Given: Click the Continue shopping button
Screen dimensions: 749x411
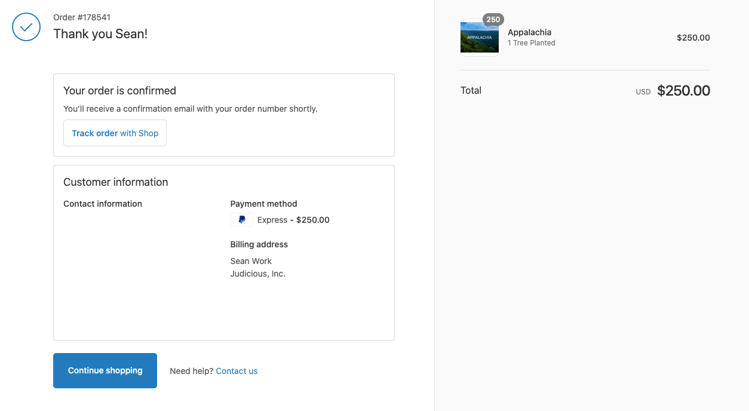Looking at the screenshot, I should coord(105,370).
